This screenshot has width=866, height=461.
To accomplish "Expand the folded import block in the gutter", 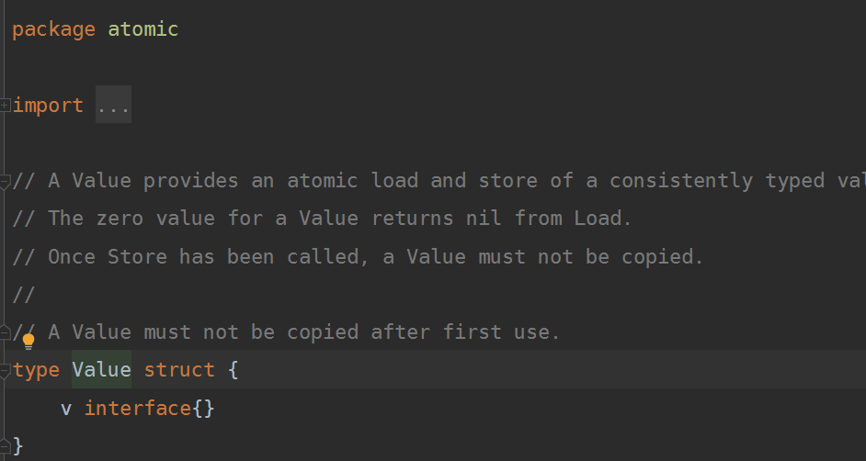I will (x=6, y=107).
